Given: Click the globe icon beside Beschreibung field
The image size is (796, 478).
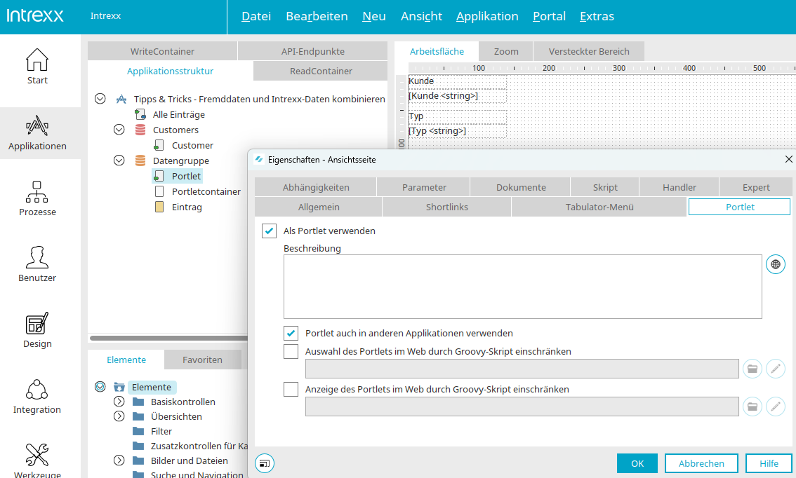Looking at the screenshot, I should (x=775, y=264).
